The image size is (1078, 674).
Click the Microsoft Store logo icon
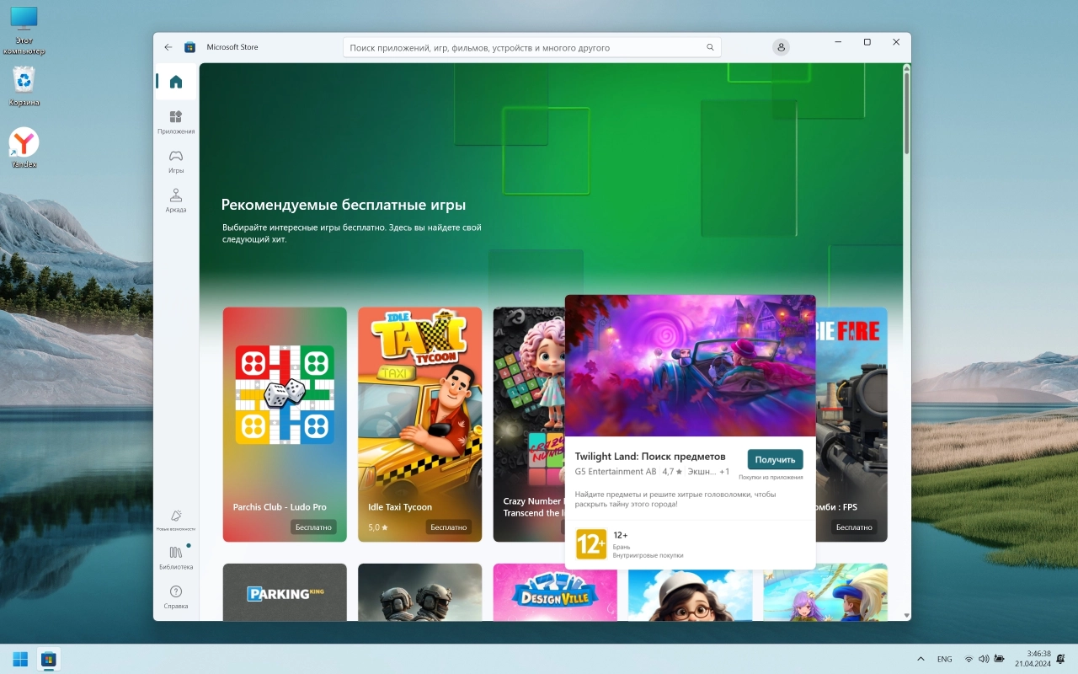[190, 47]
